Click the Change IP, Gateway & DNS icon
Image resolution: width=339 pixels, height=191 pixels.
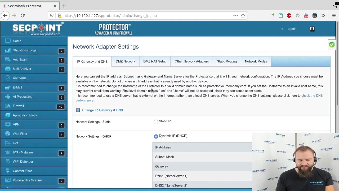tap(78, 110)
